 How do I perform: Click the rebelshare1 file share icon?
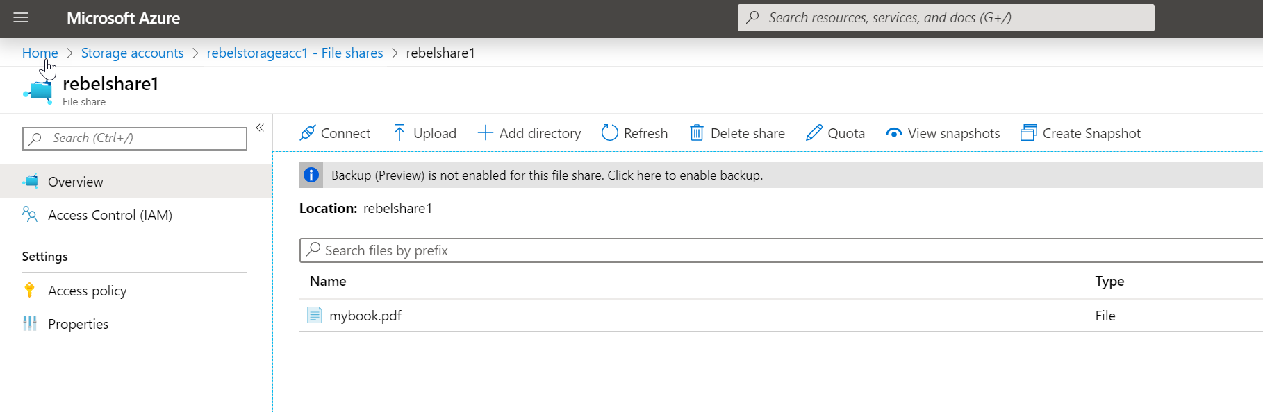click(x=38, y=91)
